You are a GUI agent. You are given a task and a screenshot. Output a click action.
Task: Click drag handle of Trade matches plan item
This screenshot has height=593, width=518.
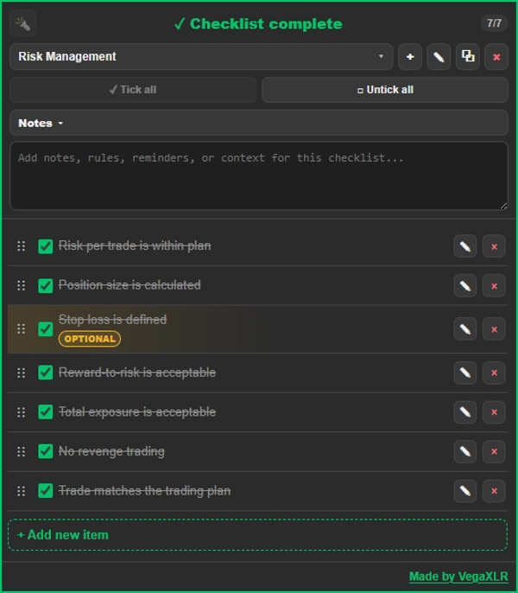(x=22, y=491)
